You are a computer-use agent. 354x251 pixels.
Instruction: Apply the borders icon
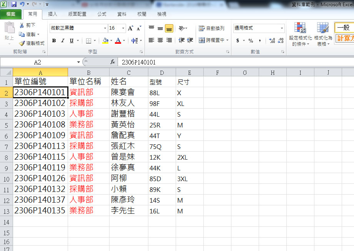(88, 41)
